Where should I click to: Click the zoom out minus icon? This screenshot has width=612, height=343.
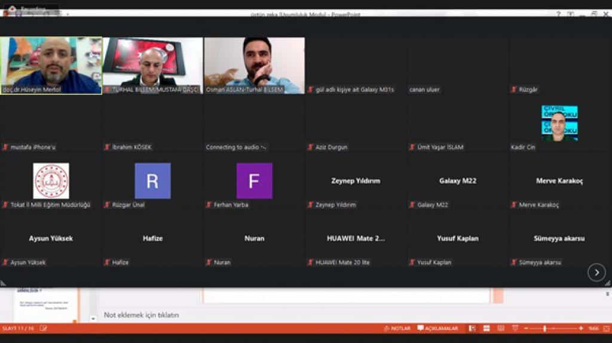pos(526,329)
